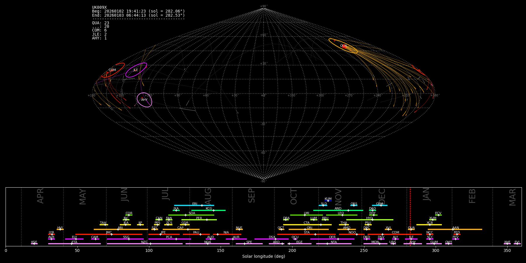Click the JLE radiant label in magenta ellipse

coord(136,70)
